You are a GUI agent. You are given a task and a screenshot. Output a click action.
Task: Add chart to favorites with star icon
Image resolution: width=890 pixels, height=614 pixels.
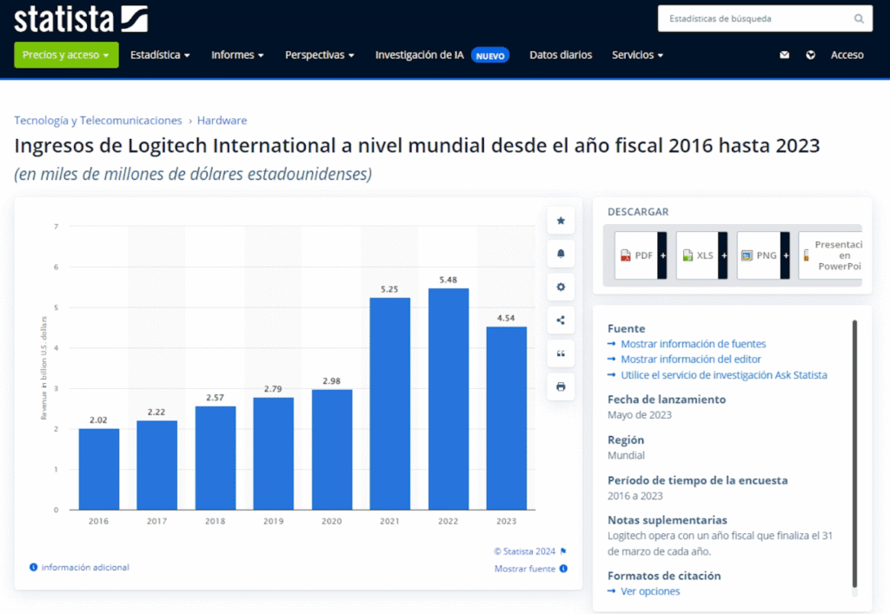coord(561,221)
